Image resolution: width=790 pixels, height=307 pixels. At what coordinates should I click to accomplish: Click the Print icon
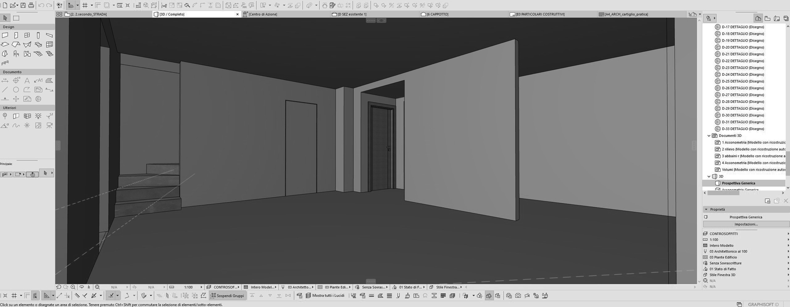(31, 5)
